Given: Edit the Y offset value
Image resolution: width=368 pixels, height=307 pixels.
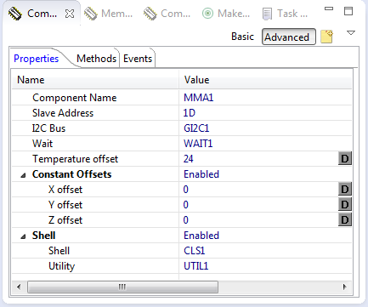Looking at the screenshot, I should pos(186,205).
